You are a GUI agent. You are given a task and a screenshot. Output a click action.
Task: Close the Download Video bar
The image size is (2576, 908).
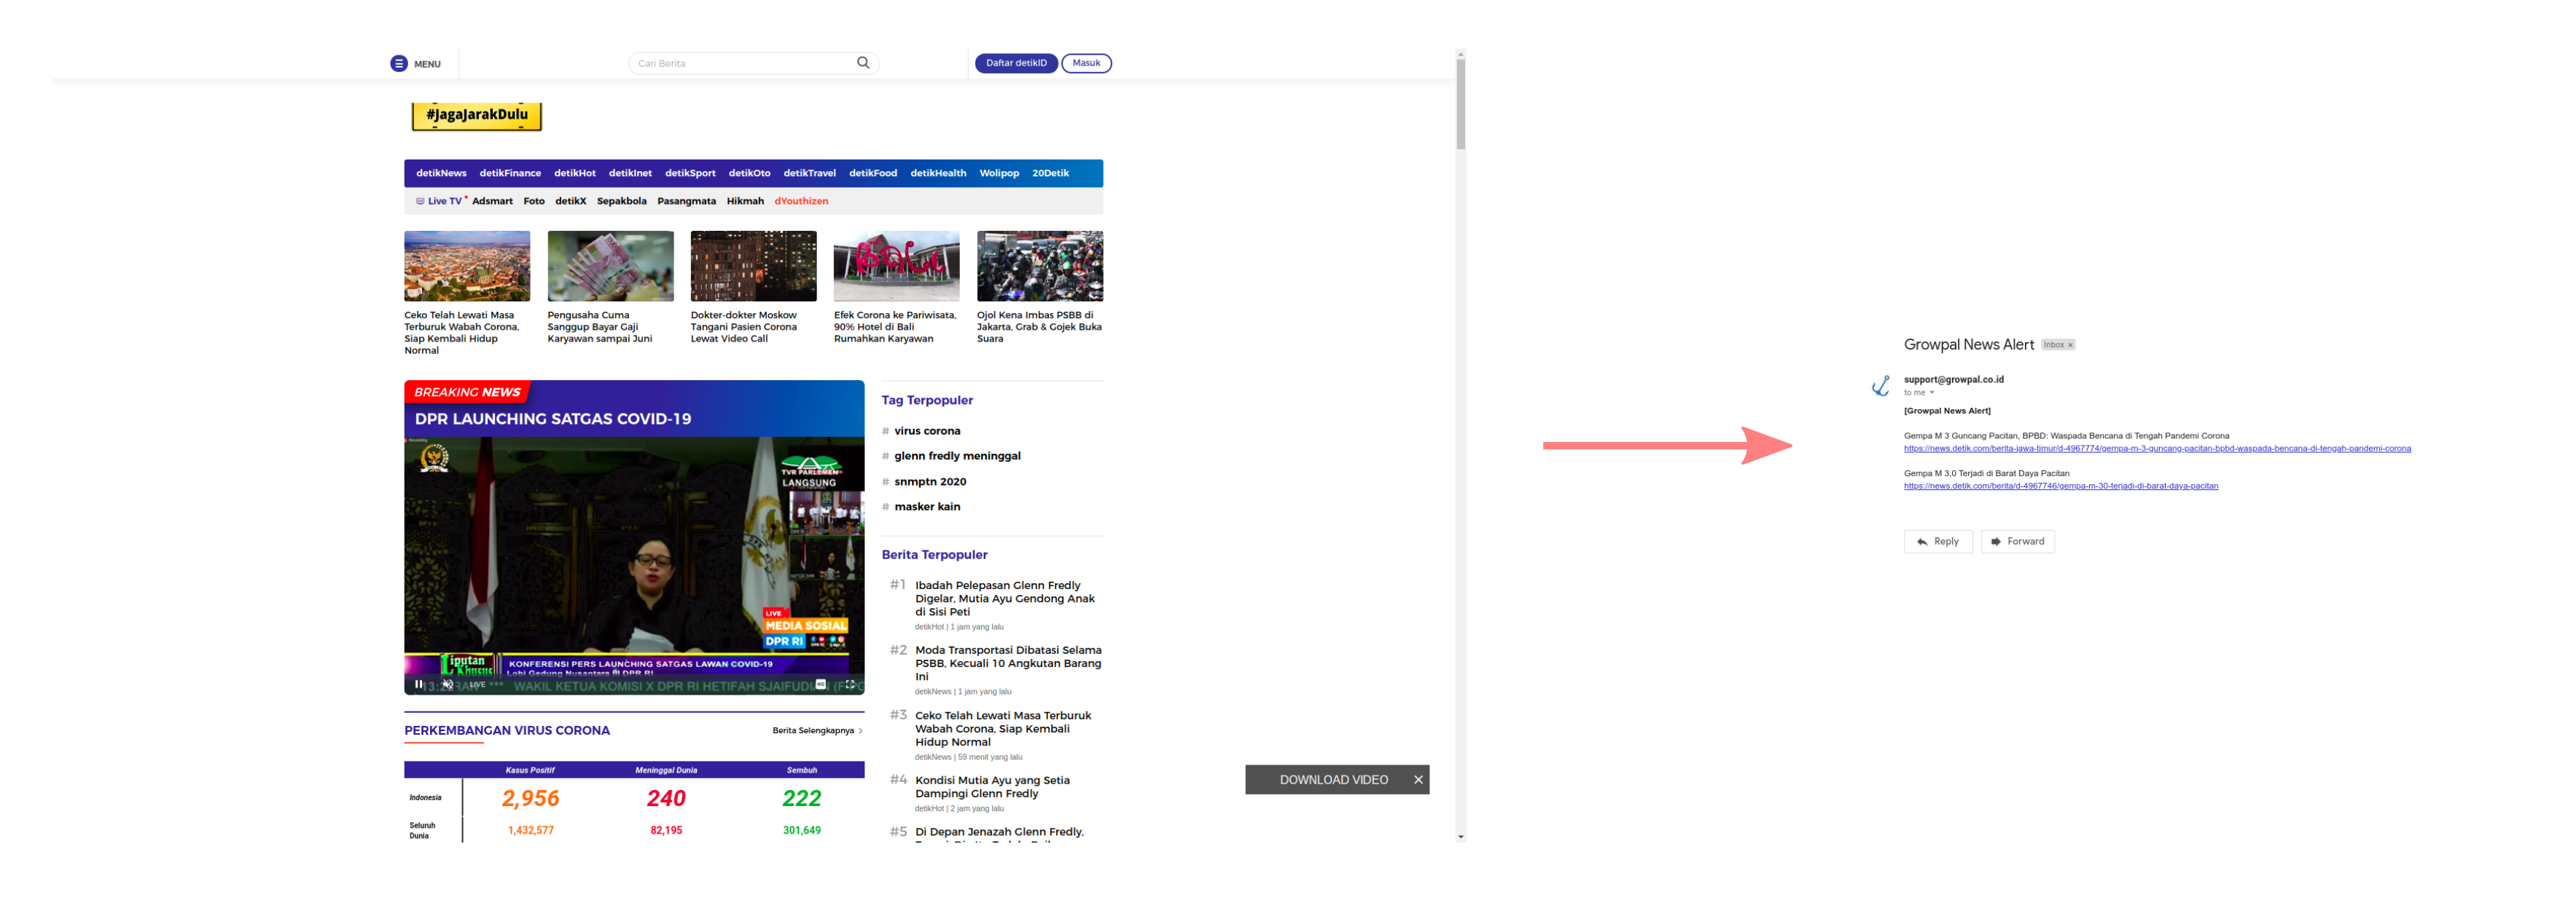coord(1418,780)
